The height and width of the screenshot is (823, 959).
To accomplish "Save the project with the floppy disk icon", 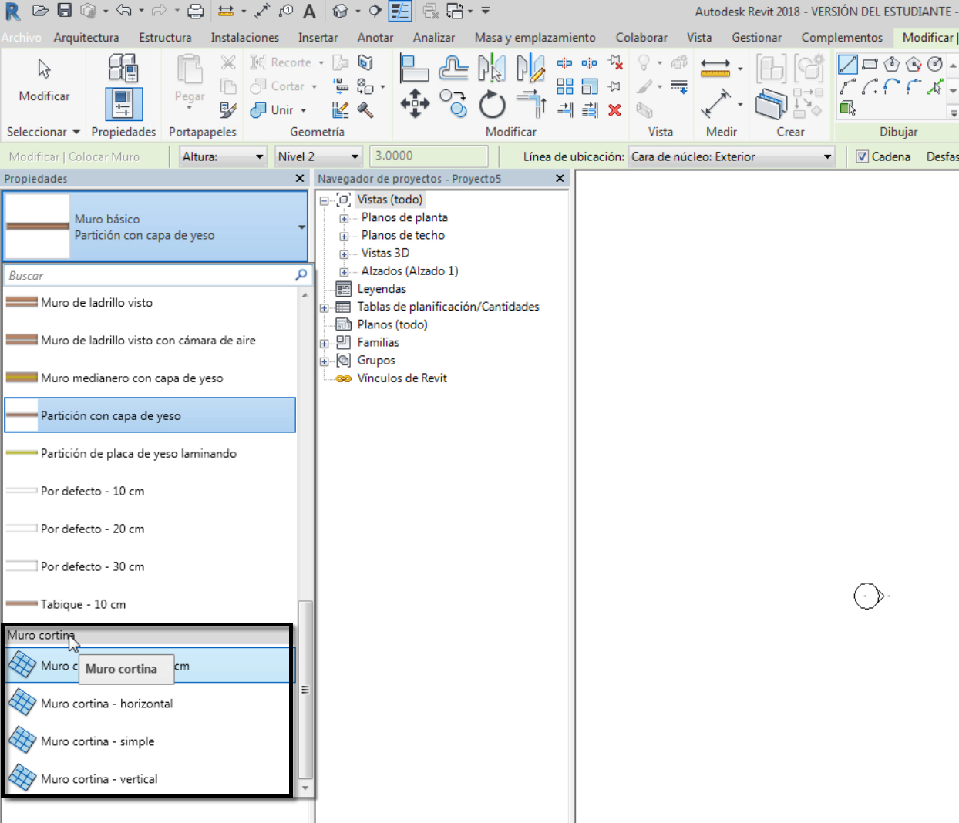I will click(x=64, y=11).
